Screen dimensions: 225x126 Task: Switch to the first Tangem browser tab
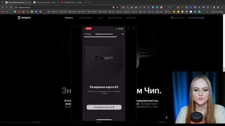(18, 2)
